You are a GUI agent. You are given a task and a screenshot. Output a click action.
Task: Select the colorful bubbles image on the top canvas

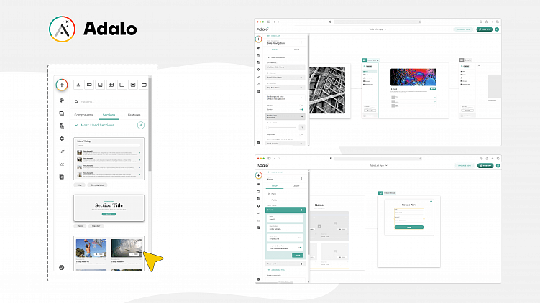[413, 77]
